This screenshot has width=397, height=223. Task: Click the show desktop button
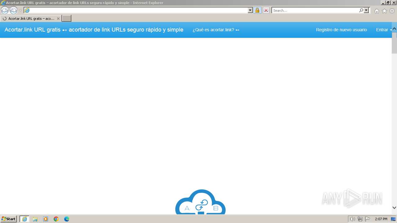(394, 219)
